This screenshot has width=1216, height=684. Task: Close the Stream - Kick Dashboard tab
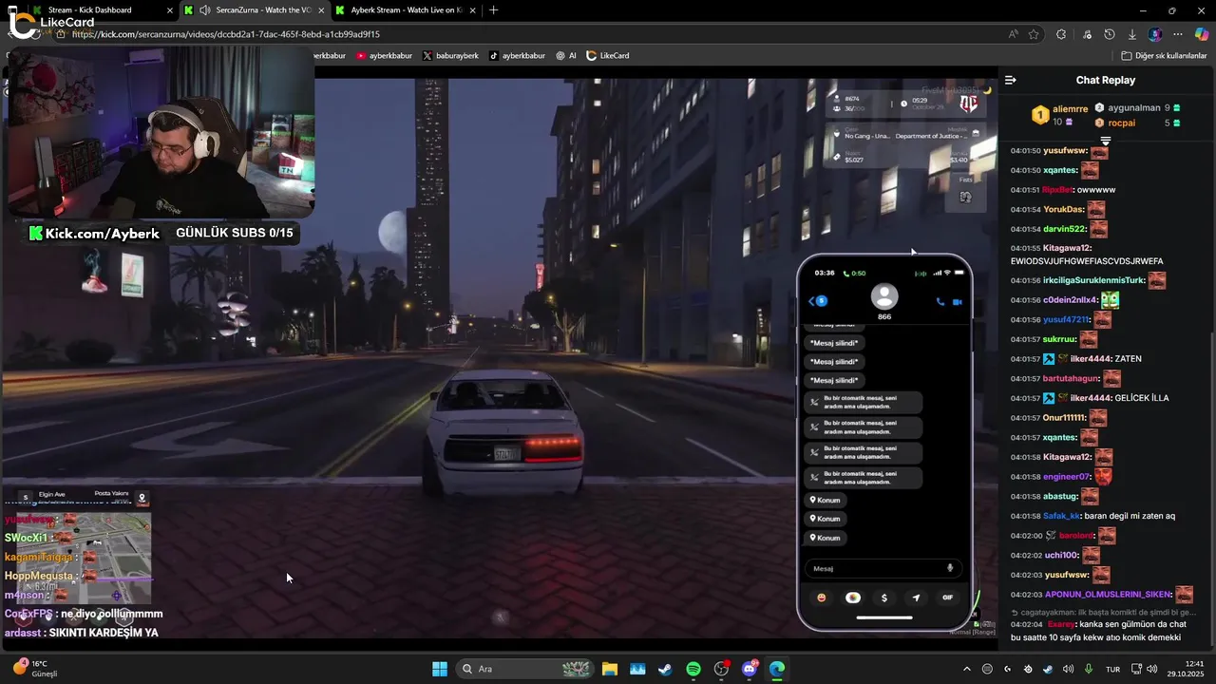tap(170, 9)
